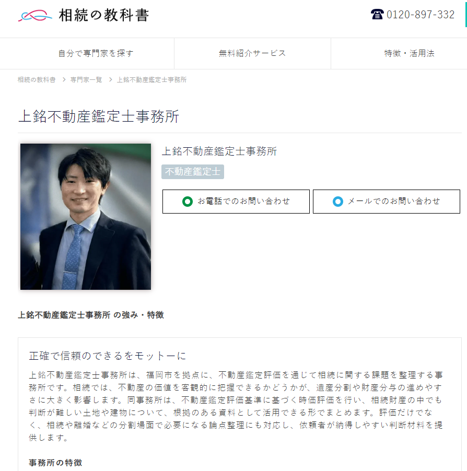This screenshot has height=471, width=467.
Task: Click the 不動産鑑定士 category tag
Action: click(193, 172)
